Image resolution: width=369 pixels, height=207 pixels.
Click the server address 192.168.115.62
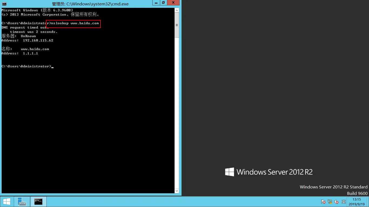tap(38, 40)
